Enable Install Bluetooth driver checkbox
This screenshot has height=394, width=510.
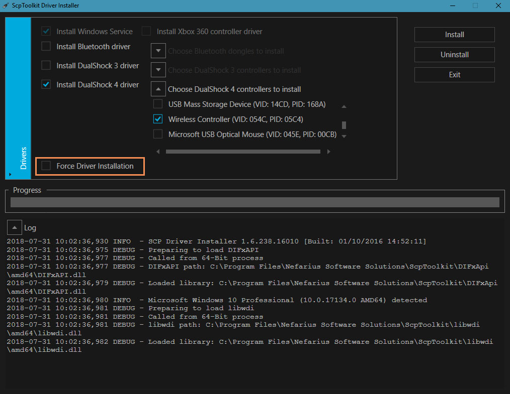coord(46,47)
